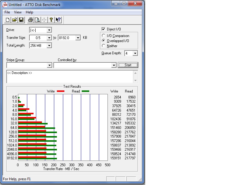The height and width of the screenshot is (185, 230).
Task: Click the New document toolbar icon
Action: click(7, 20)
